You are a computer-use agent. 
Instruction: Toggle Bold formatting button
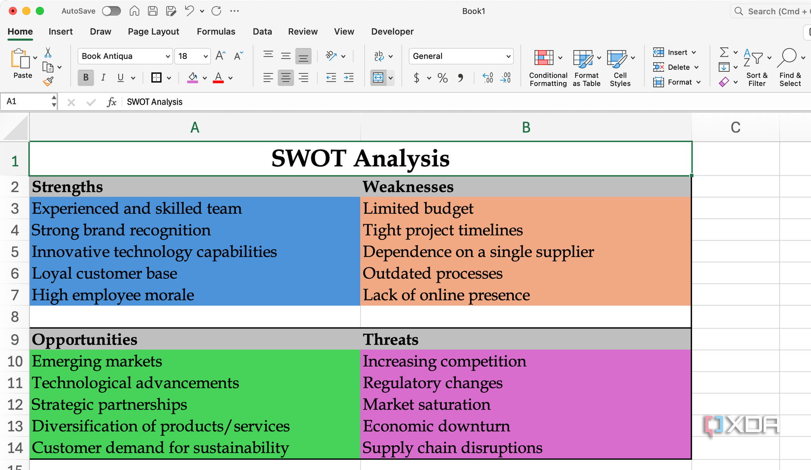click(86, 78)
